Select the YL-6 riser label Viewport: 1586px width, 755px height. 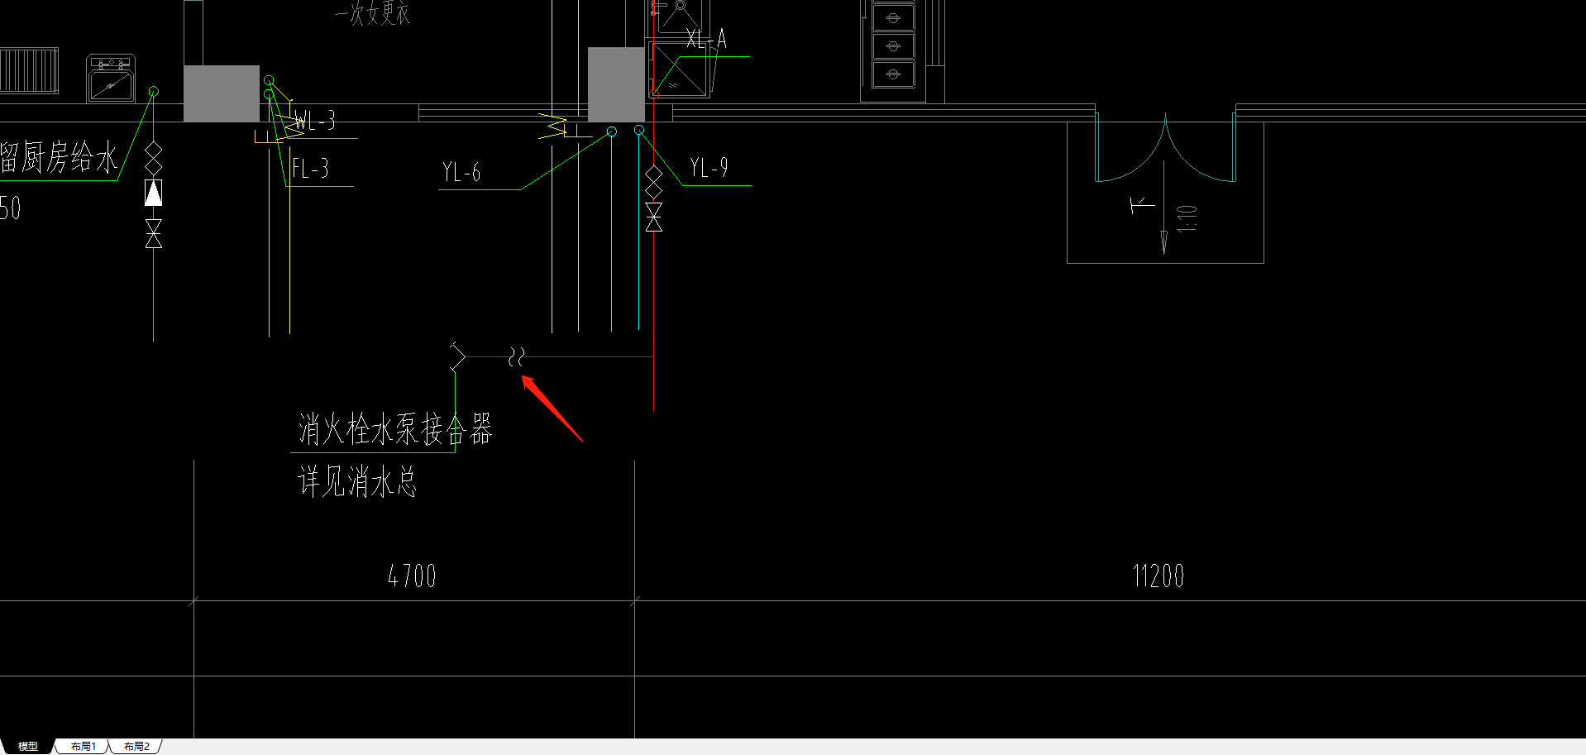click(x=461, y=172)
